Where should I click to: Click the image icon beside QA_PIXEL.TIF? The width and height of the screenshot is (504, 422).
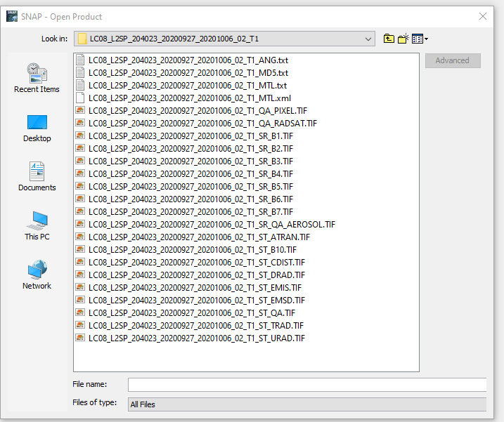[80, 110]
